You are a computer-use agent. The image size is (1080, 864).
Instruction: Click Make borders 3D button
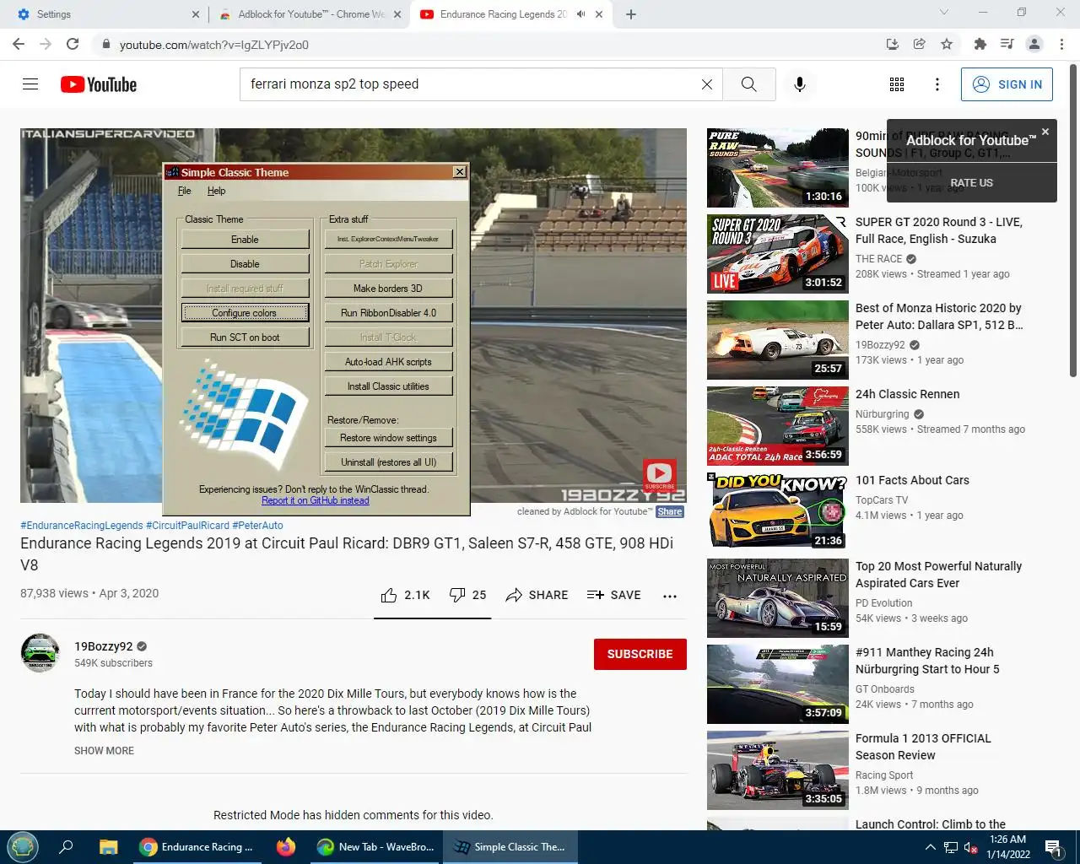tap(388, 289)
